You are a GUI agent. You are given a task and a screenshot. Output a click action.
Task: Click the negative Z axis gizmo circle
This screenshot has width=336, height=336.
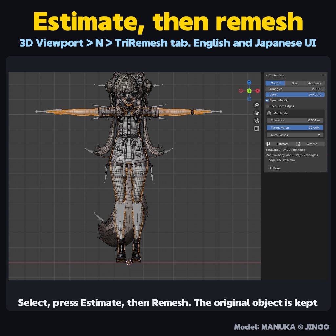pyautogui.click(x=249, y=99)
